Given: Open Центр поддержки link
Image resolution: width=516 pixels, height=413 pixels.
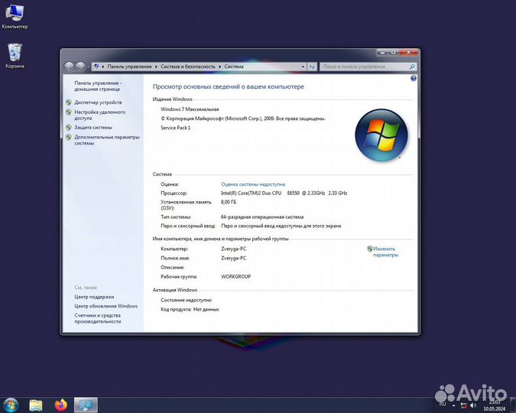Looking at the screenshot, I should pyautogui.click(x=94, y=297).
